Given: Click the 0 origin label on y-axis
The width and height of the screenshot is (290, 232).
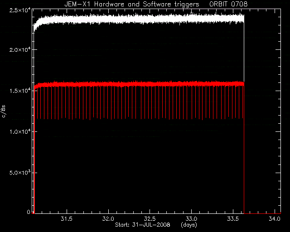Looking at the screenshot, I should tap(29, 212).
